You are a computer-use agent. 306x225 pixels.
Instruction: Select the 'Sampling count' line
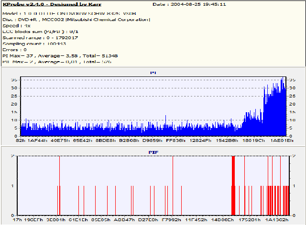pos(34,43)
